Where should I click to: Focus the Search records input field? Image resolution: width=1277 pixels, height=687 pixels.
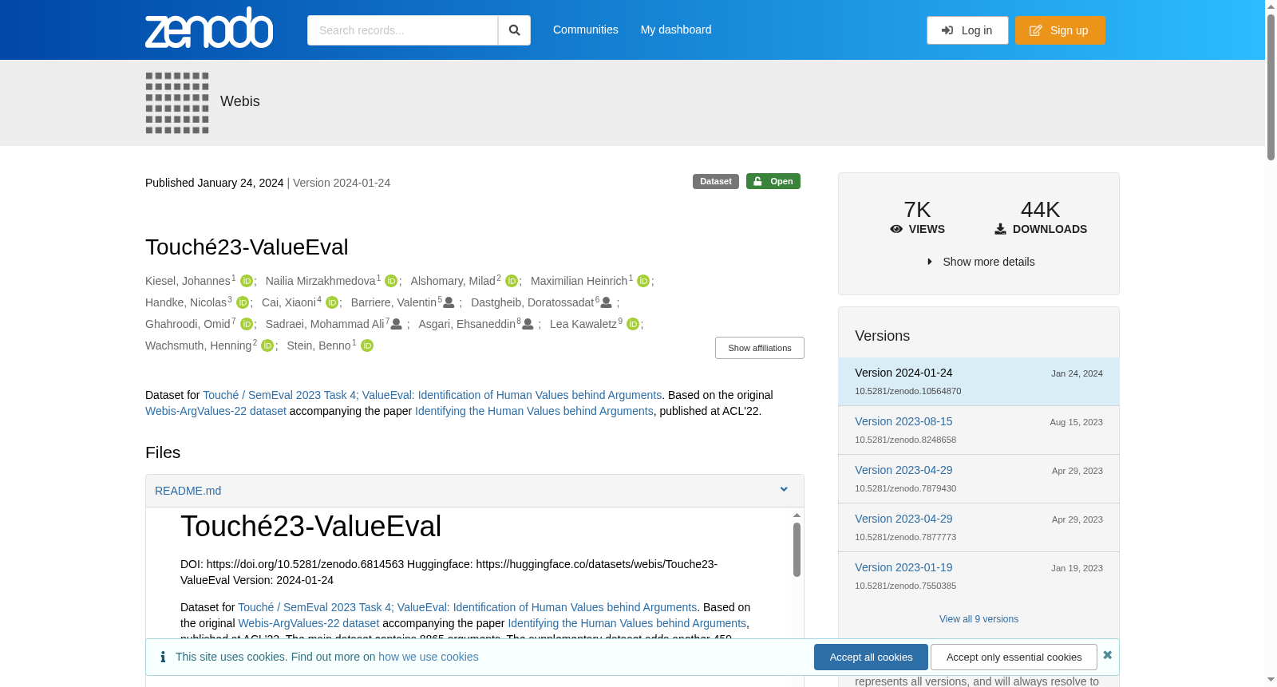[402, 30]
